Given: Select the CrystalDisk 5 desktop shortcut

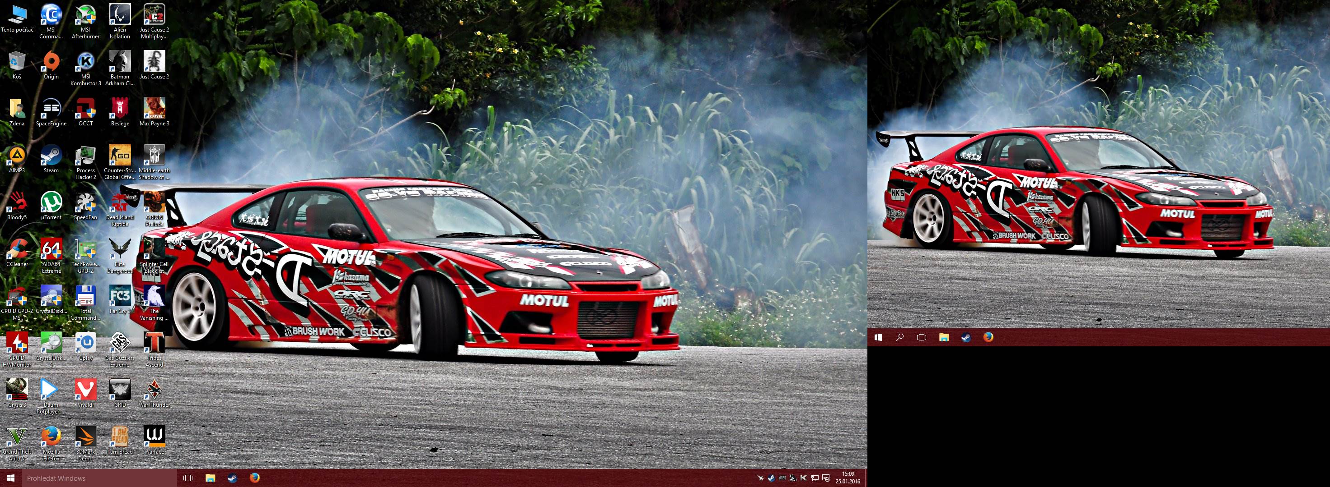Looking at the screenshot, I should [x=51, y=350].
